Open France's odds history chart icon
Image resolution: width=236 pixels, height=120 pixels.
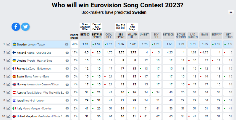pyautogui.click(x=8, y=68)
